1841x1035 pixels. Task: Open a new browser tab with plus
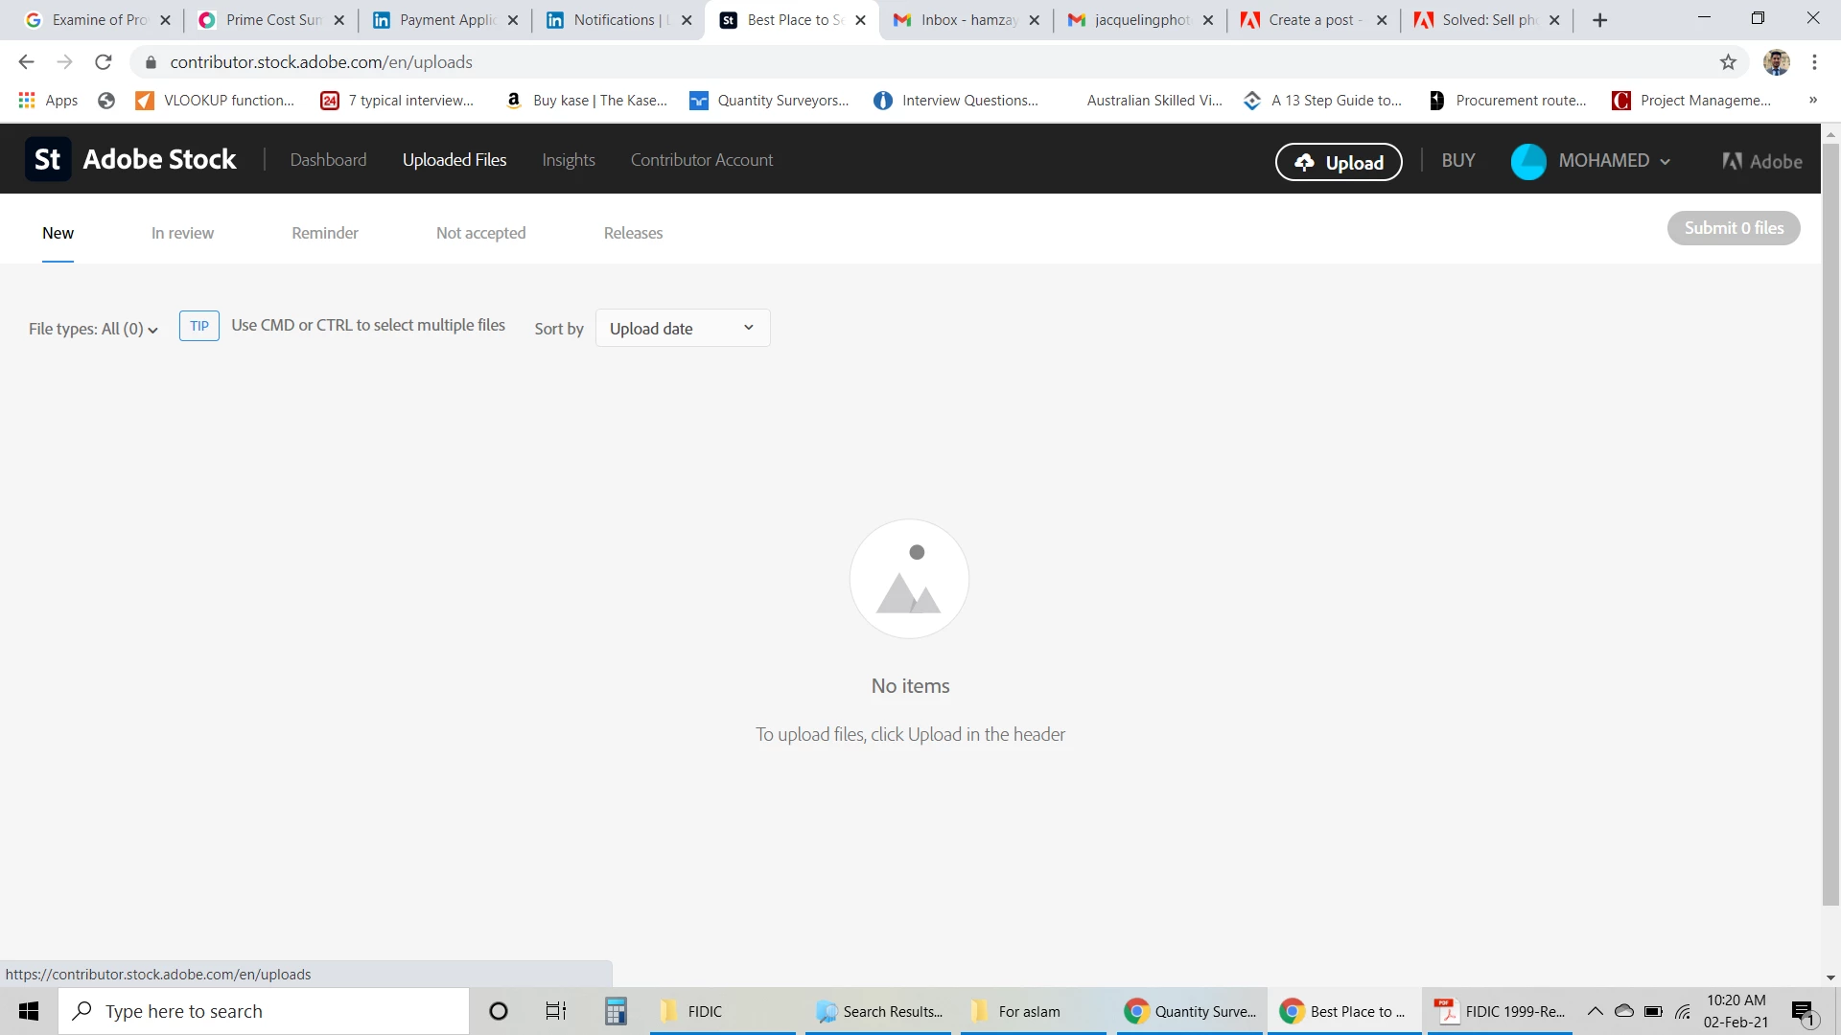(1599, 20)
